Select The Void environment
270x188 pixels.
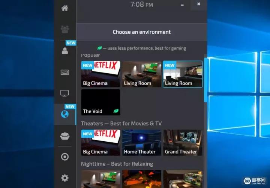pyautogui.click(x=101, y=102)
